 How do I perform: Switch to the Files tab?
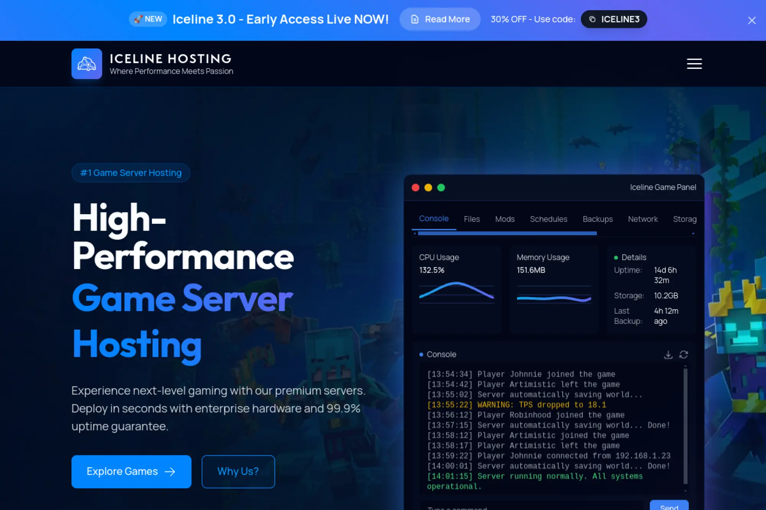pyautogui.click(x=472, y=219)
